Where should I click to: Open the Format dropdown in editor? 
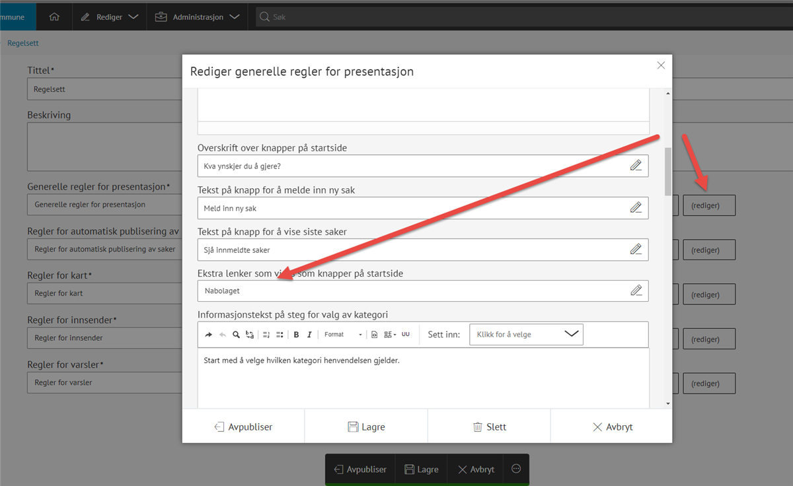pyautogui.click(x=342, y=335)
